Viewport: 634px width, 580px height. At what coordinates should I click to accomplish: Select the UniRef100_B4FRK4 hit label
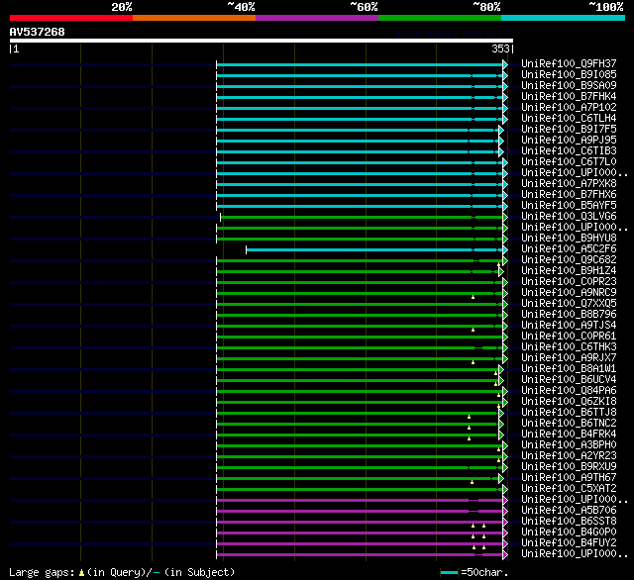[569, 435]
